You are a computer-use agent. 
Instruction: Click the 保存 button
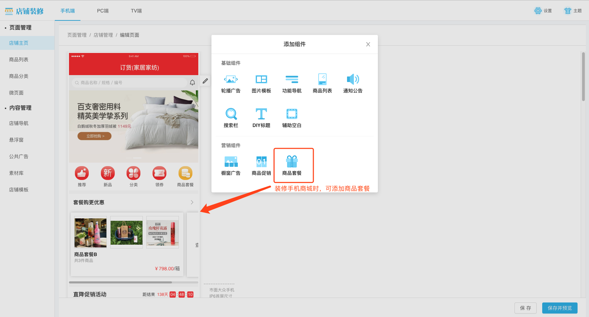(x=525, y=308)
